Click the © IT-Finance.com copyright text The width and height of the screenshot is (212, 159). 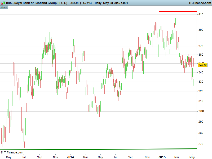12,152
